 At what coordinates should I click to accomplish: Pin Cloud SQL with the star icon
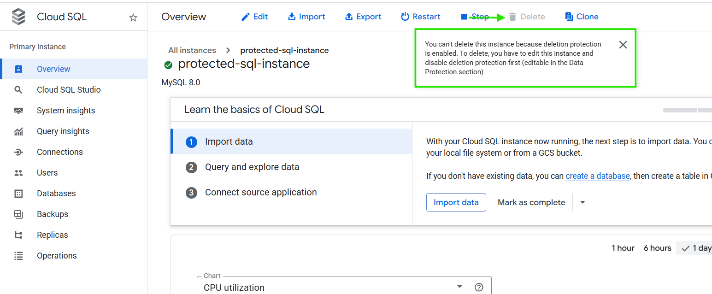(x=133, y=18)
